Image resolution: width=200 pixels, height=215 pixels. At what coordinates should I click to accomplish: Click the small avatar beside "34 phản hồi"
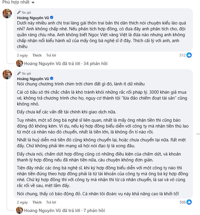(19, 63)
